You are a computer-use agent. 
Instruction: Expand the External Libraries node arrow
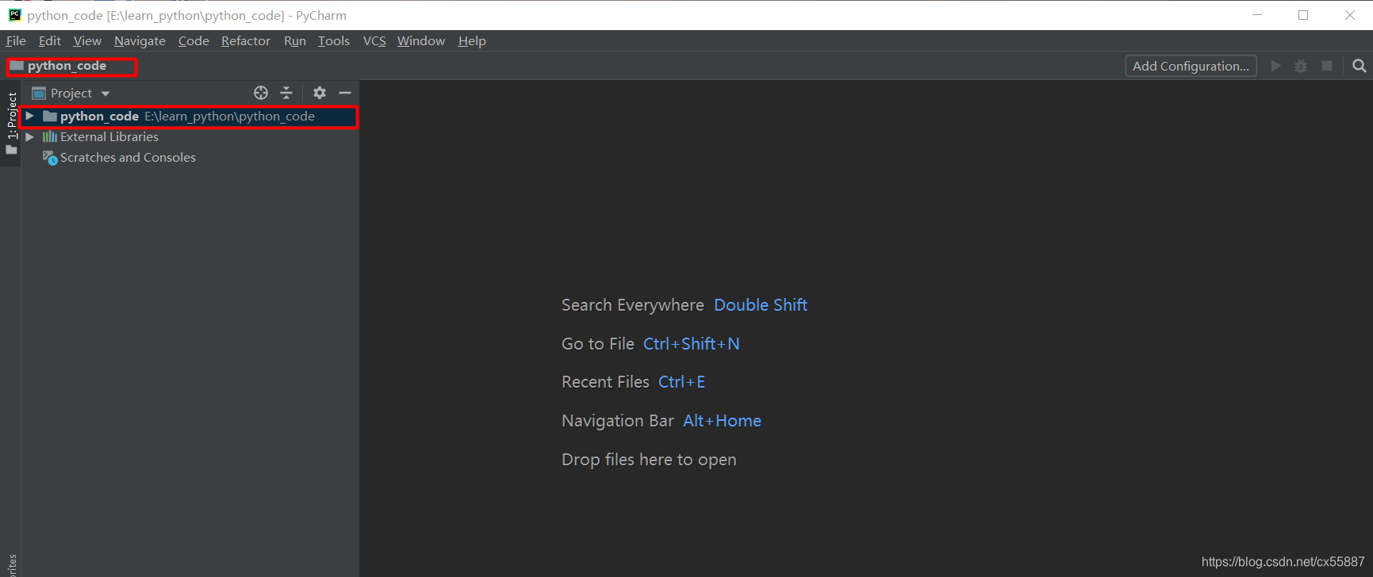pyautogui.click(x=29, y=136)
